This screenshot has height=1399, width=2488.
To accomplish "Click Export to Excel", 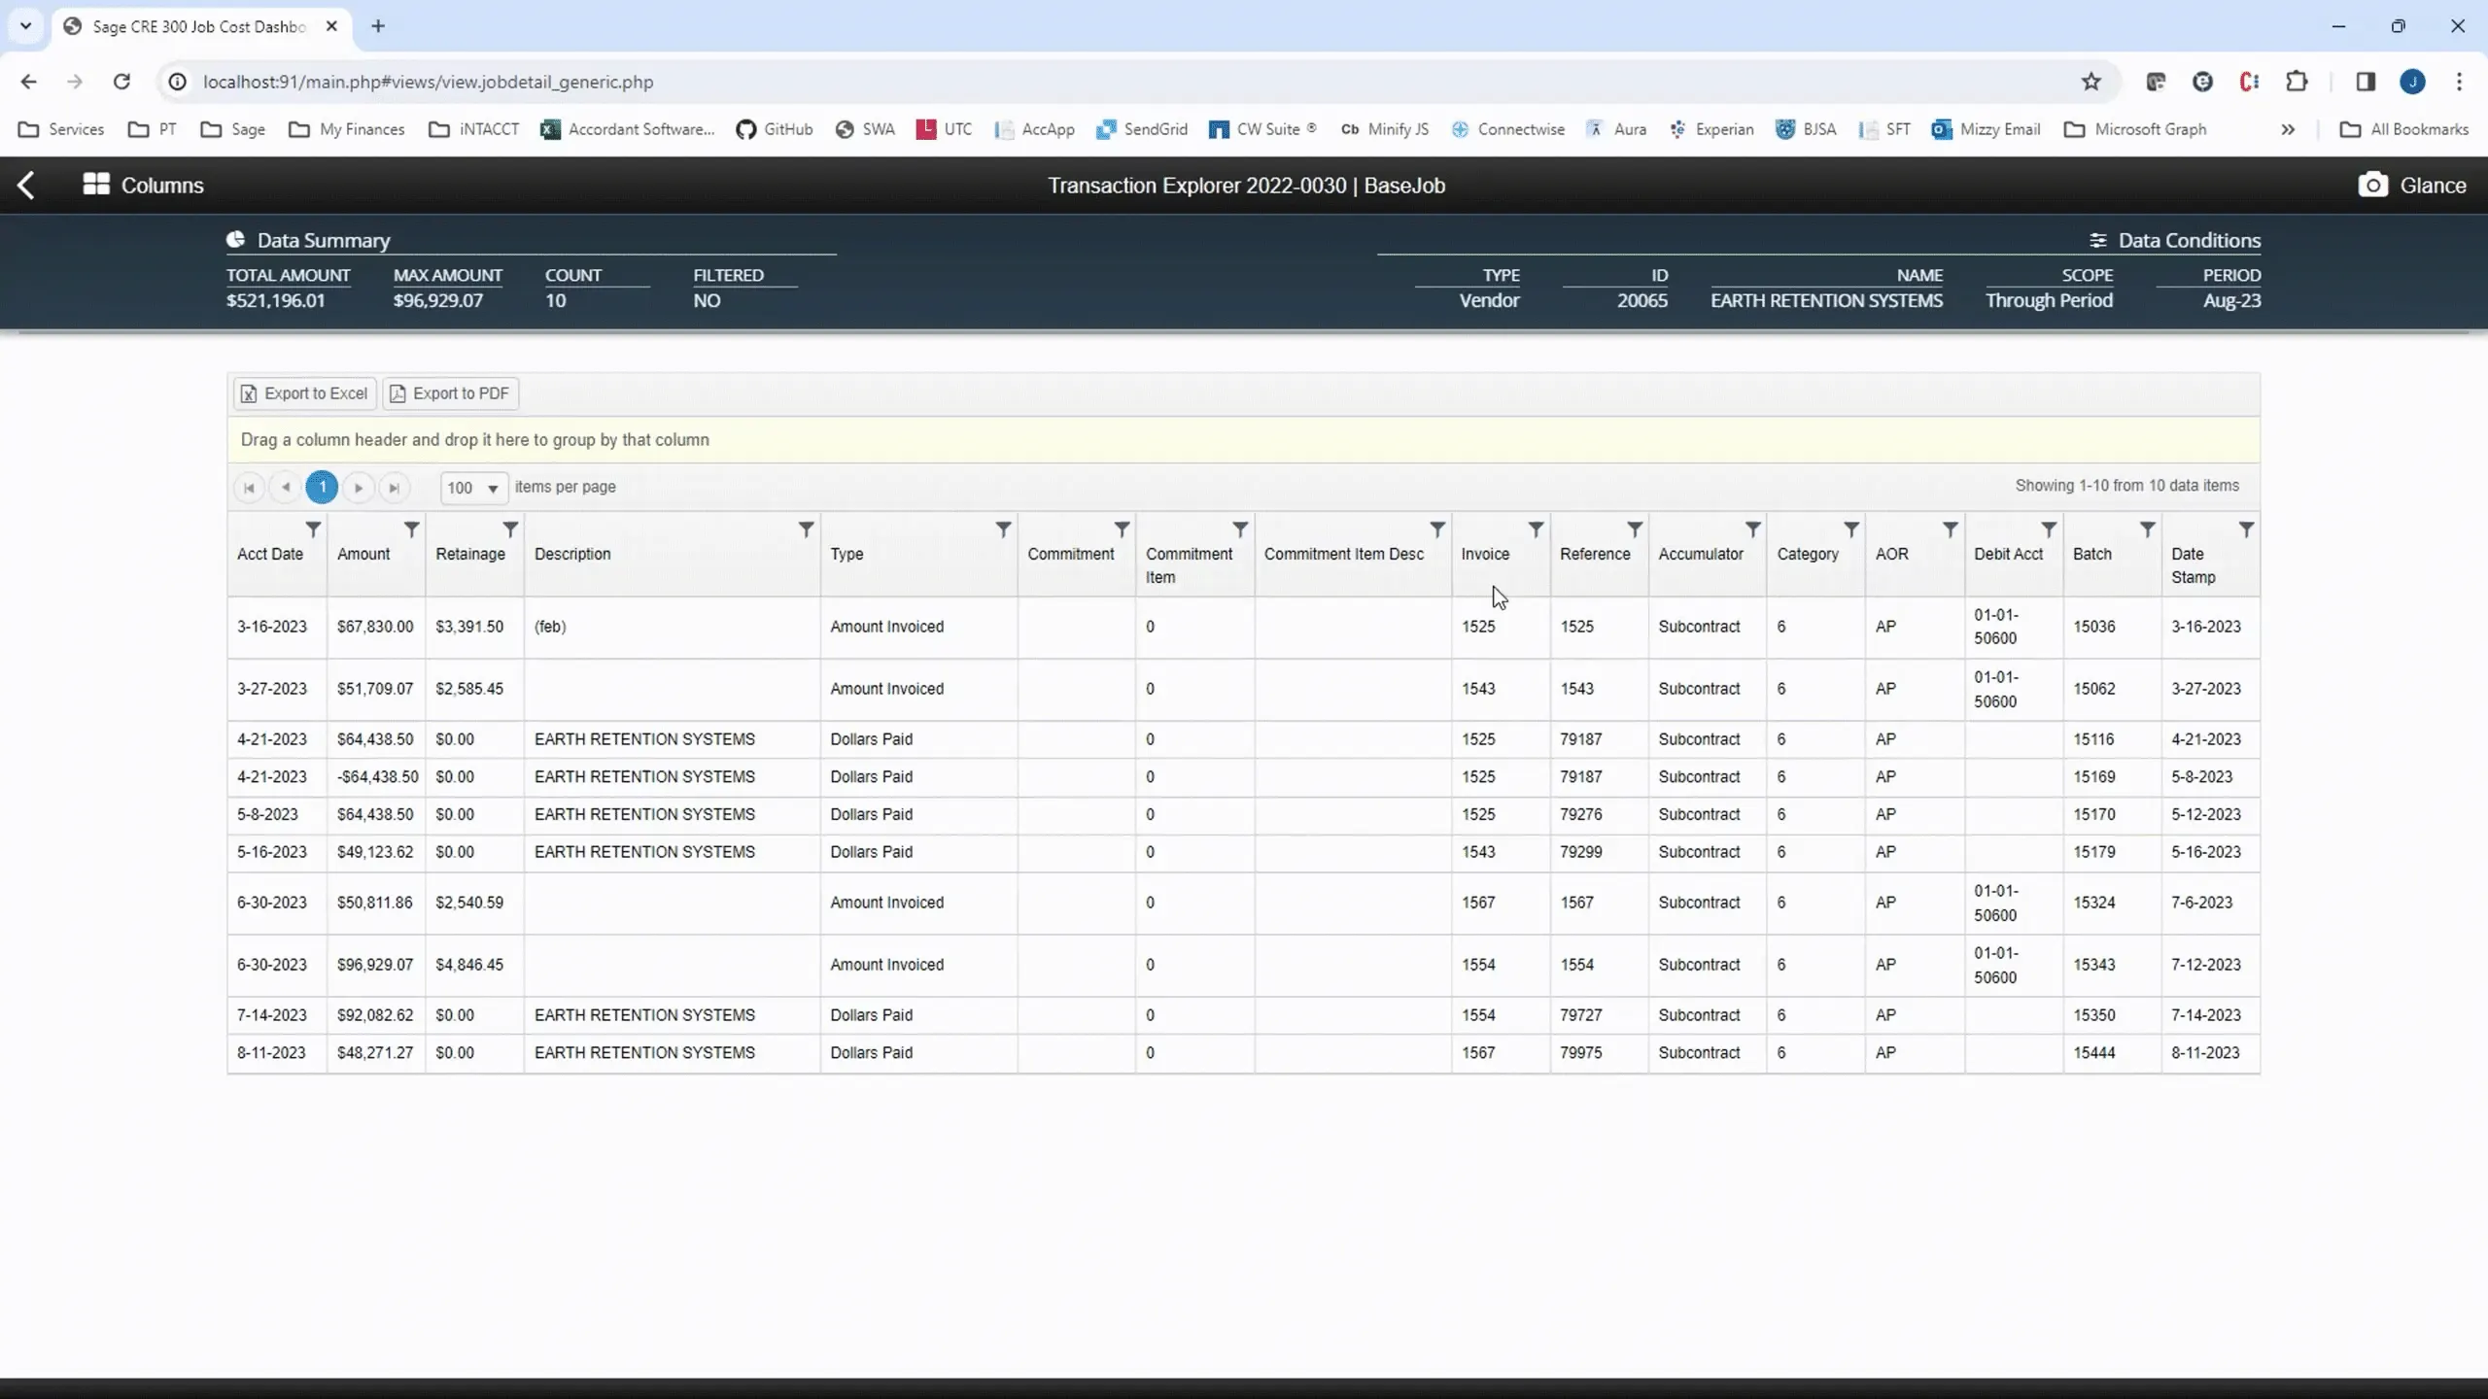I will pos(303,392).
